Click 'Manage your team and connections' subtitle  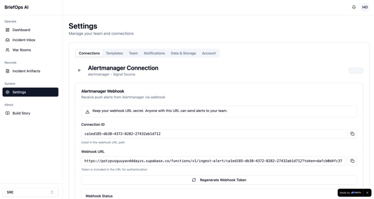click(x=101, y=33)
